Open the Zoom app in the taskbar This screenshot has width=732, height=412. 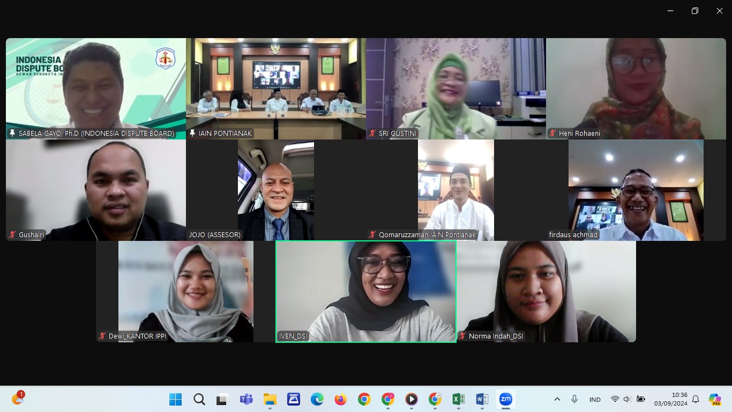[505, 399]
